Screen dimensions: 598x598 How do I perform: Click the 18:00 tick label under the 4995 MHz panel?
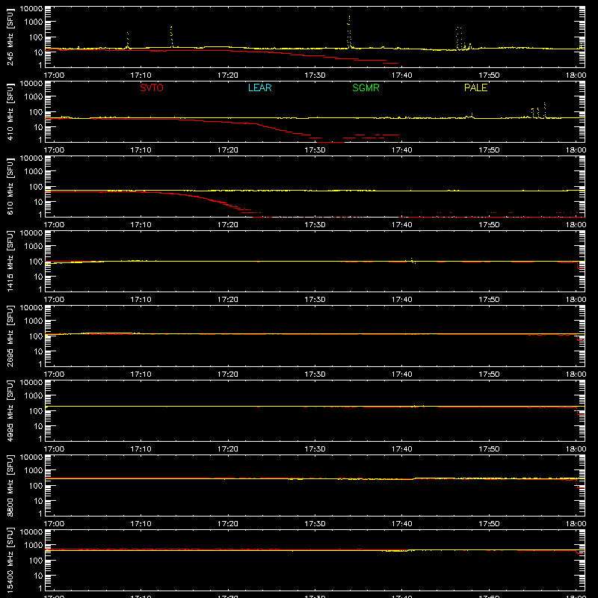(x=576, y=449)
